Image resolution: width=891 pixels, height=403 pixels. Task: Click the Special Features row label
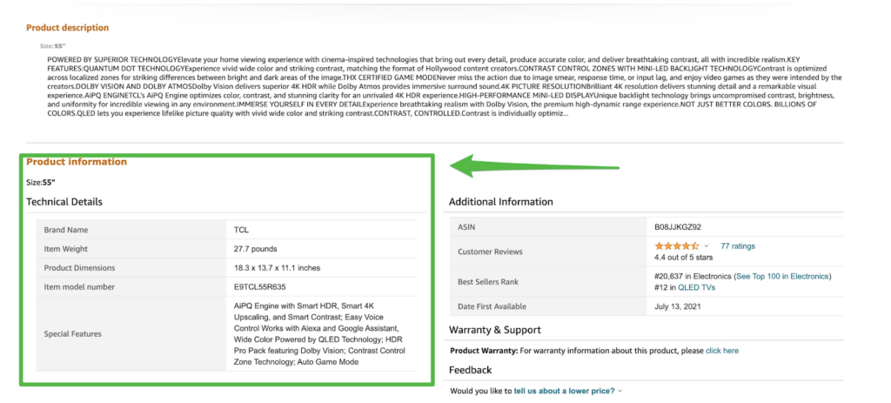[x=73, y=334]
